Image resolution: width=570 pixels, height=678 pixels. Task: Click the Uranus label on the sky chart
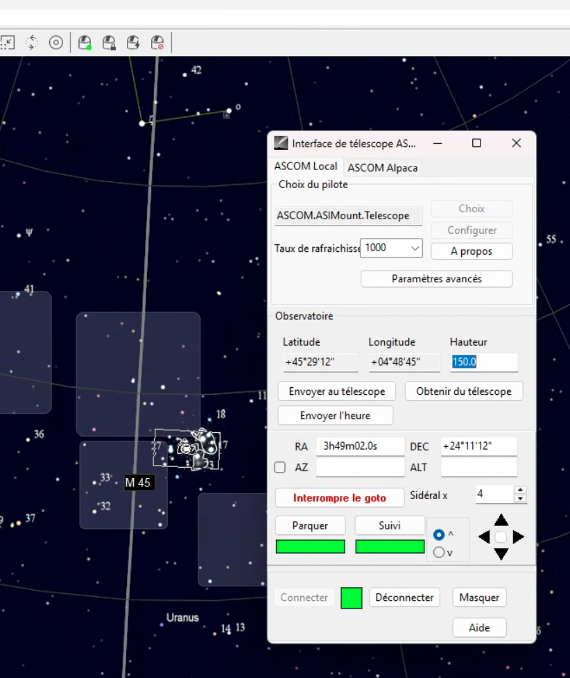tap(182, 618)
